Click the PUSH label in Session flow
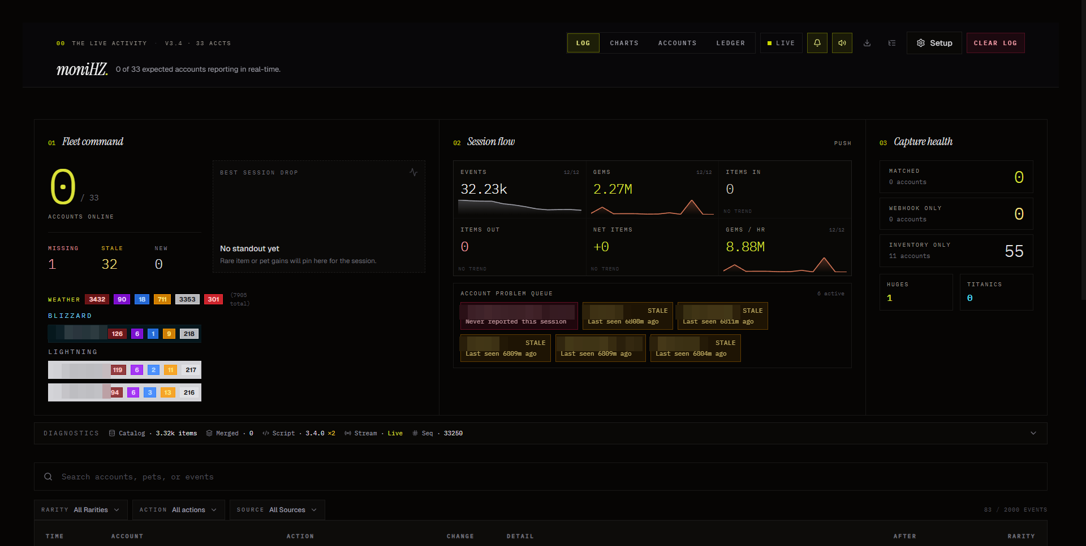 pyautogui.click(x=843, y=143)
